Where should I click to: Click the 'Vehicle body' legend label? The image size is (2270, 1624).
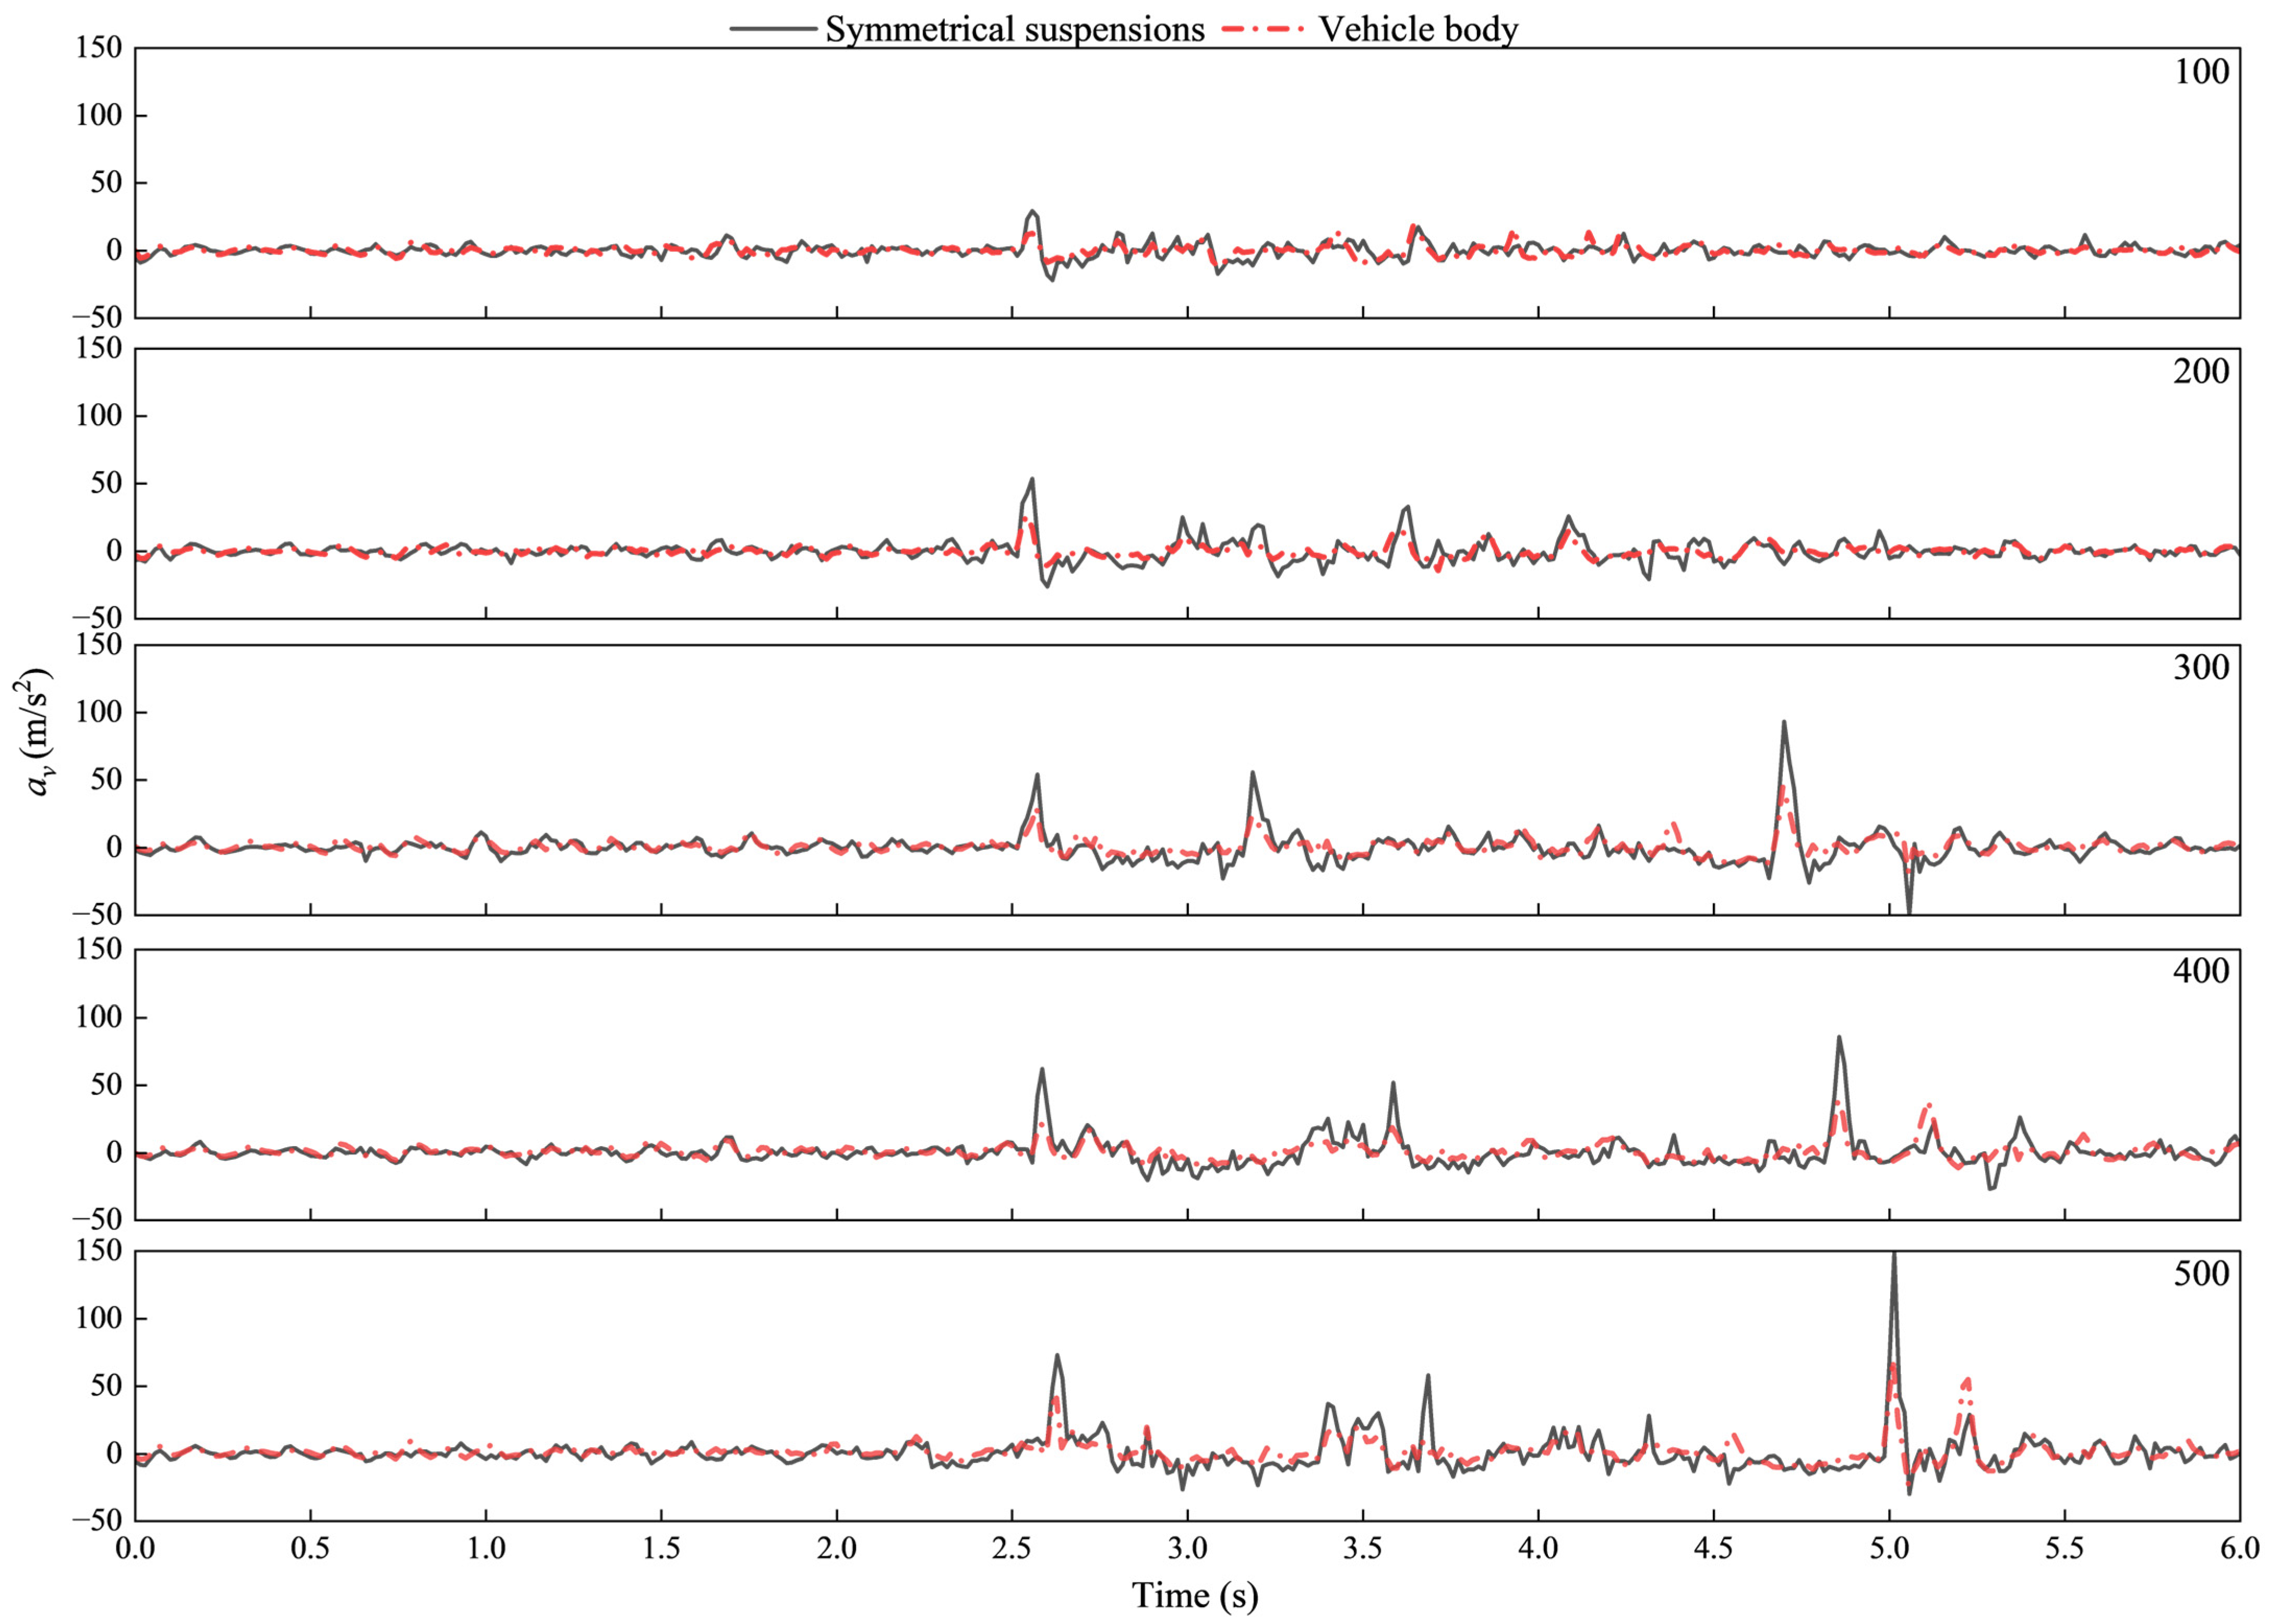1418,29
